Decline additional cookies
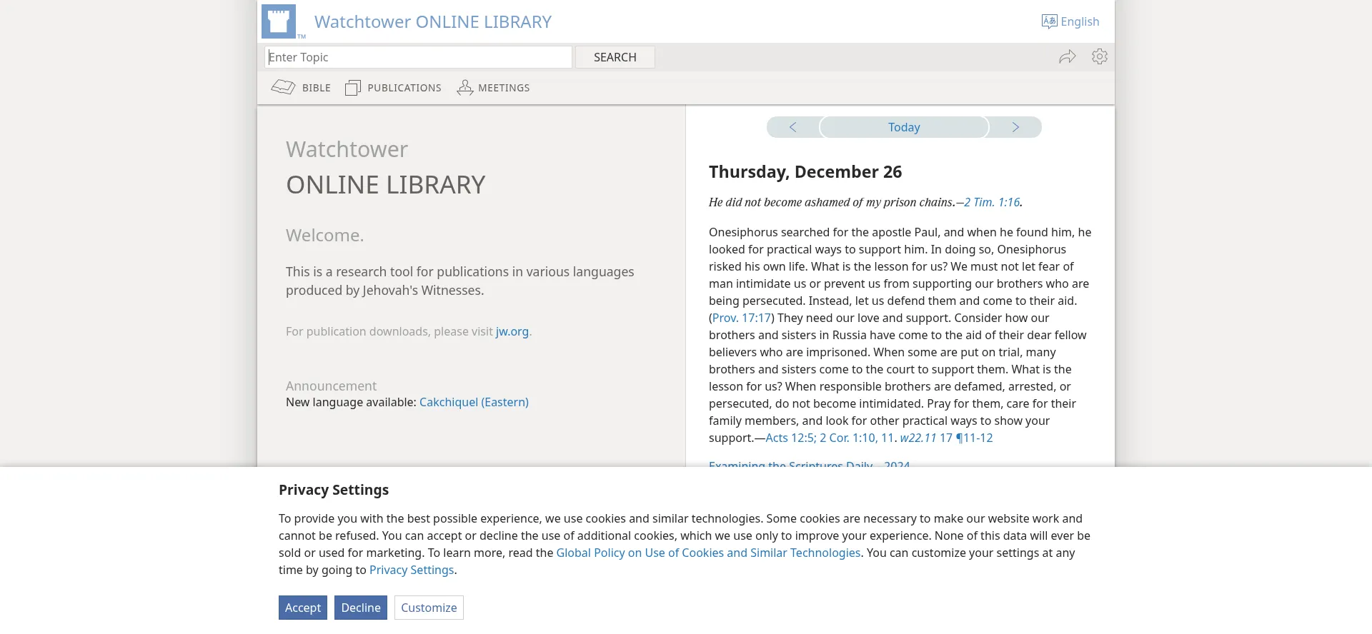 (361, 608)
